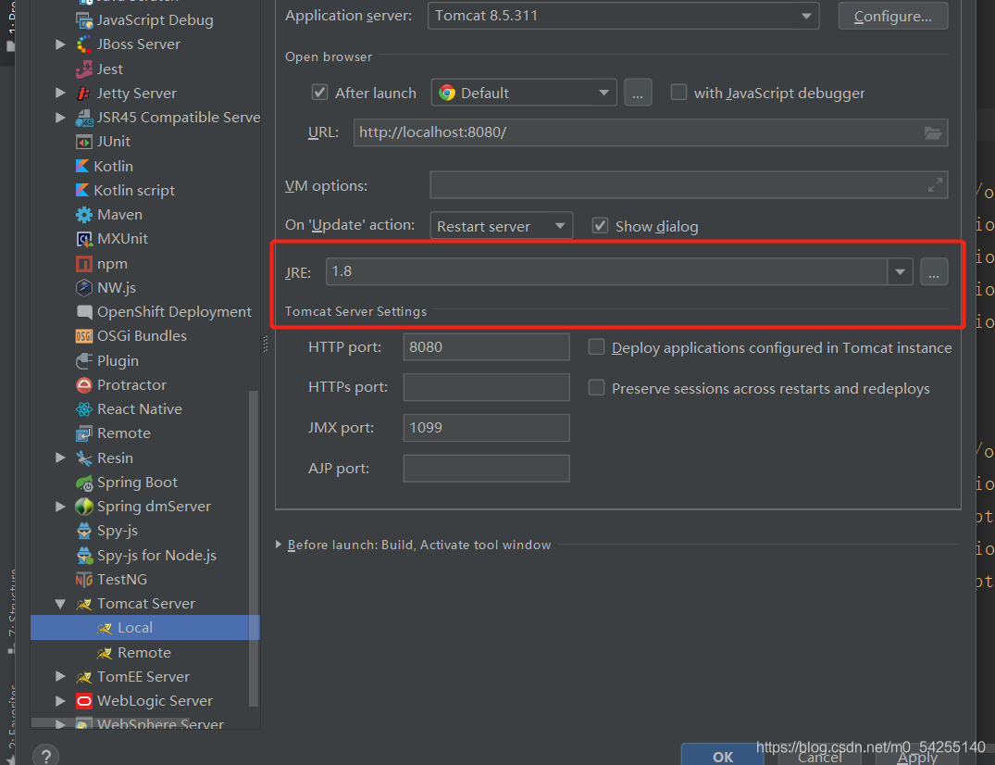Expand the JBoss Server tree node
The width and height of the screenshot is (995, 765).
tap(60, 44)
